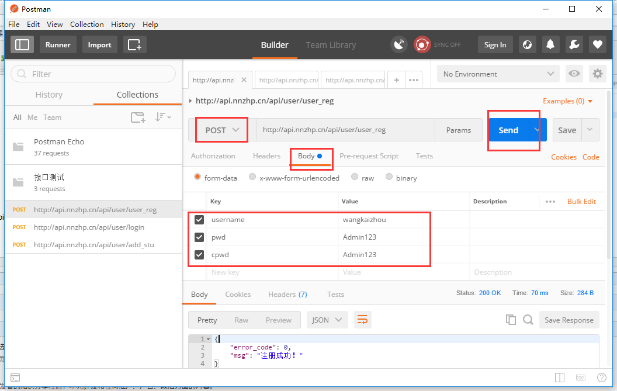Open a new window with plus icon
The height and width of the screenshot is (391, 617).
pyautogui.click(x=135, y=44)
